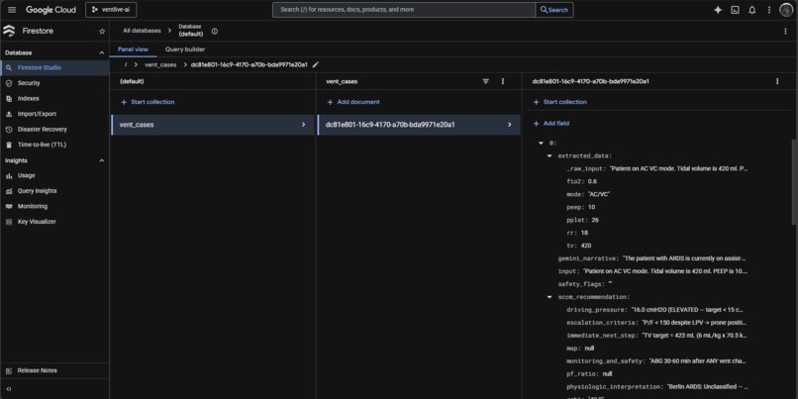Collapse the sccm_recommendation map
Screen dimensions: 798x399
pyautogui.click(x=549, y=297)
